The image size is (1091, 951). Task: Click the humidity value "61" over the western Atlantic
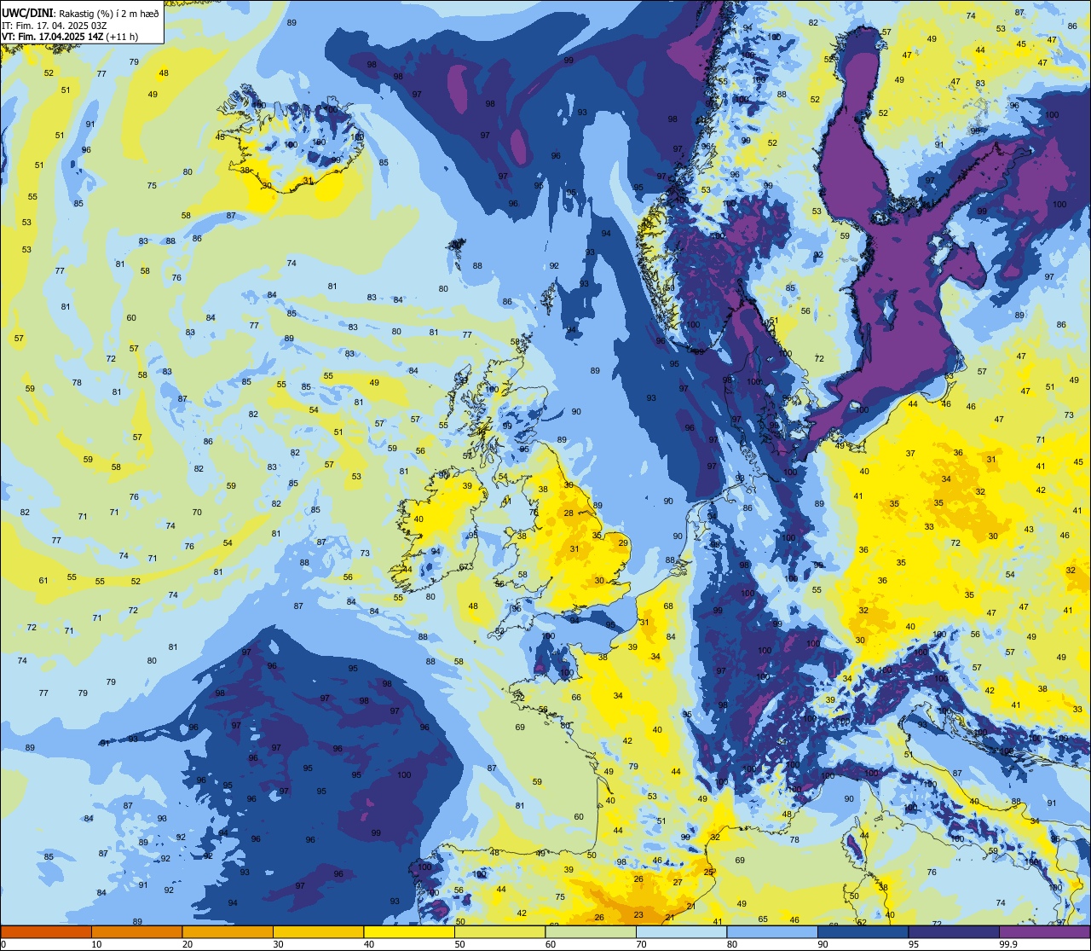[x=43, y=580]
